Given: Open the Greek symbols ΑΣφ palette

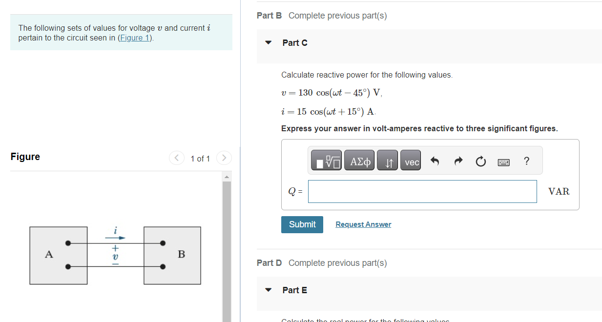Looking at the screenshot, I should (359, 160).
